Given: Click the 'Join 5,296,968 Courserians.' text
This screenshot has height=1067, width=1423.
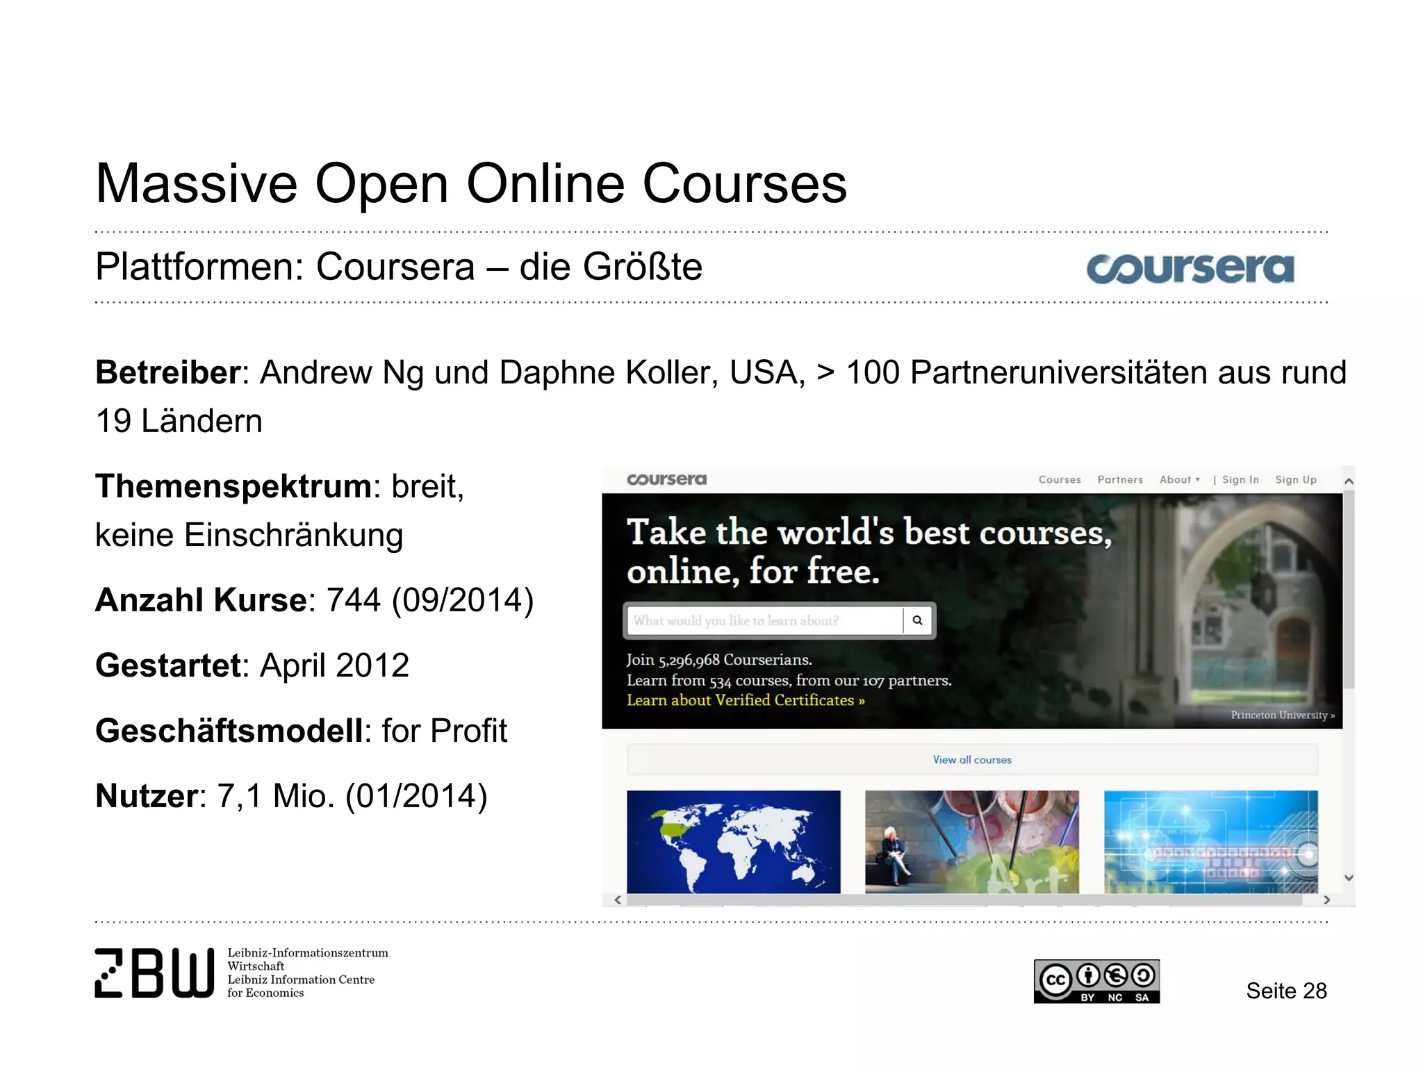Looking at the screenshot, I should click(719, 660).
